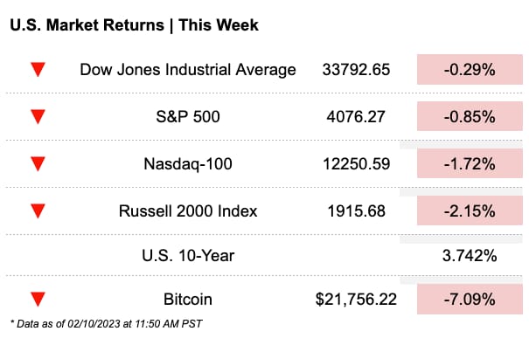Click the Nasdaq-100 index name

point(188,164)
